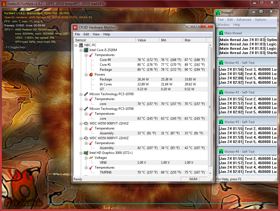Image resolution: width=280 pixels, height=211 pixels.
Task: Click the thermometer icon under Intel Core i5 2520M
Action: [91, 55]
